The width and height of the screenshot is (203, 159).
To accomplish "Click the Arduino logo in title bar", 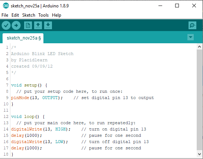I will 6,6.
